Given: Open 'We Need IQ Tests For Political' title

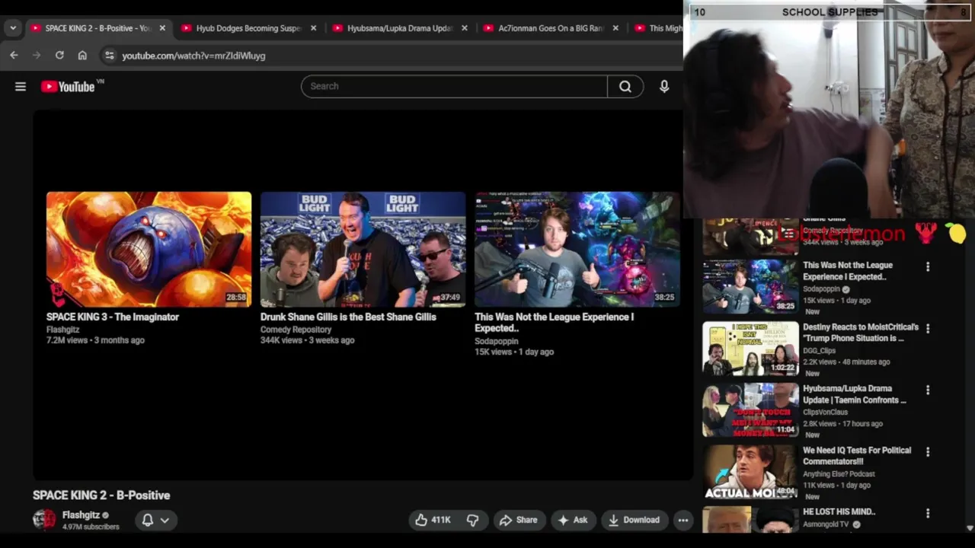Looking at the screenshot, I should tap(857, 456).
